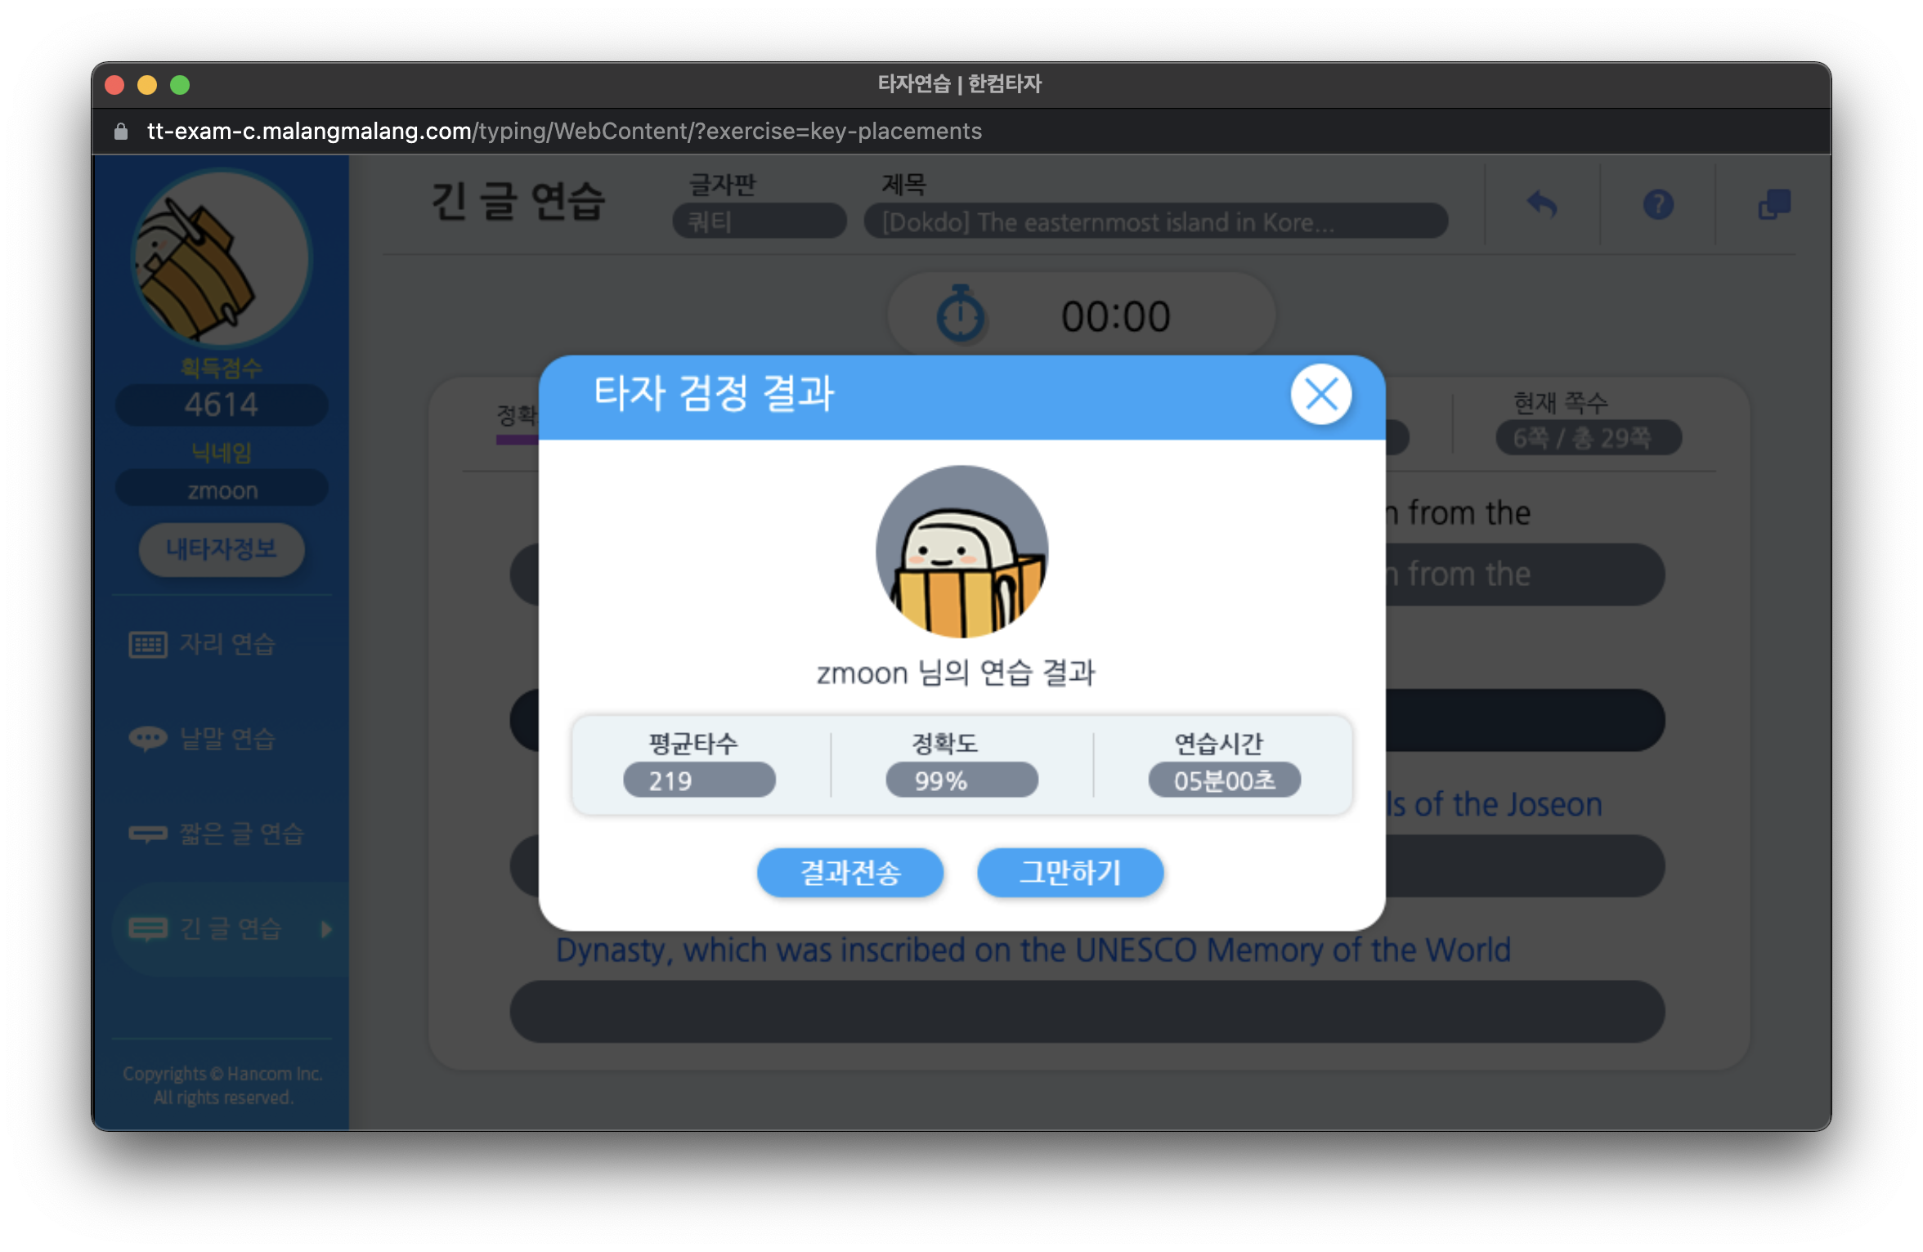
Task: Click the zmoon avatar in results dialog
Action: pyautogui.click(x=961, y=552)
